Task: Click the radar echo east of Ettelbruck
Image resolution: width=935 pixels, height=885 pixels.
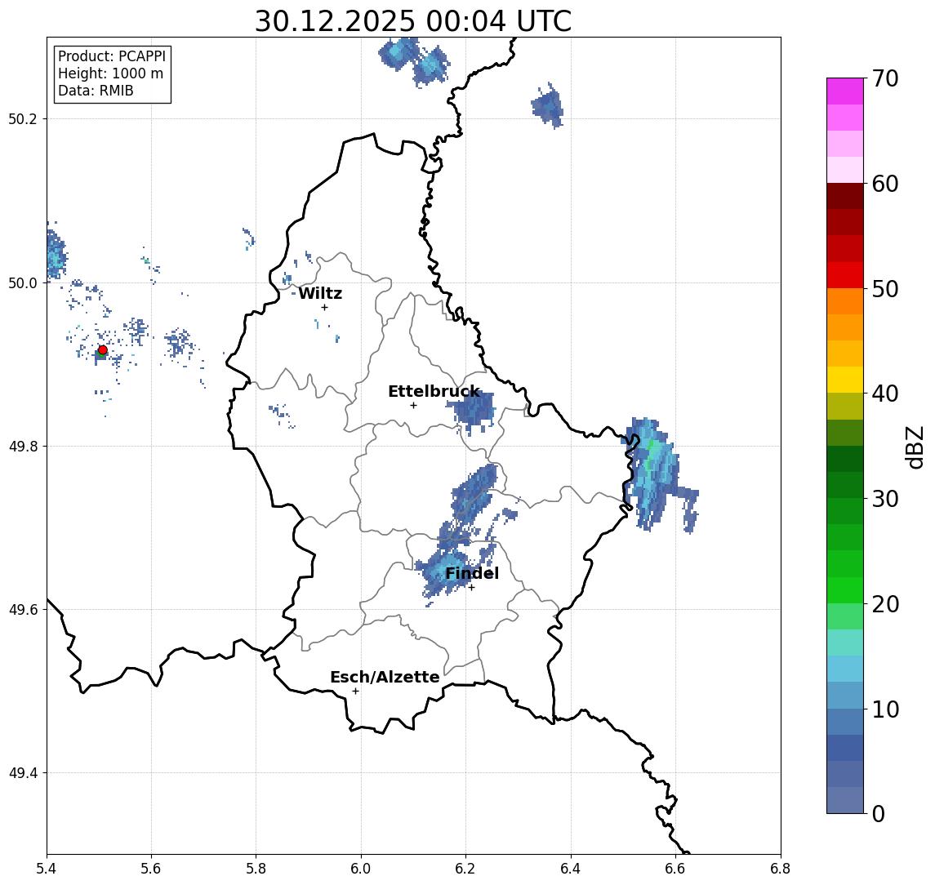Action: pyautogui.click(x=473, y=411)
